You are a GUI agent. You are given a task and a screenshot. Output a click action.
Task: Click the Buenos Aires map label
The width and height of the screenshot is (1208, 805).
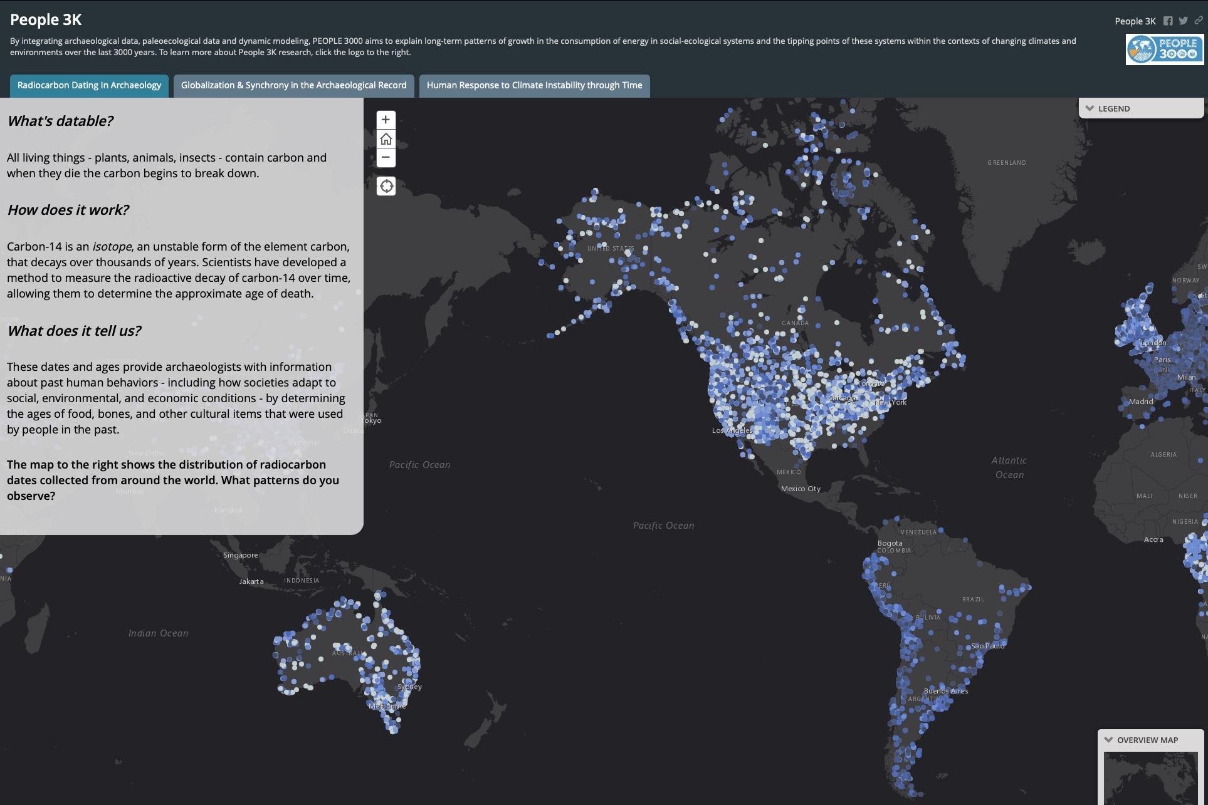coord(945,691)
